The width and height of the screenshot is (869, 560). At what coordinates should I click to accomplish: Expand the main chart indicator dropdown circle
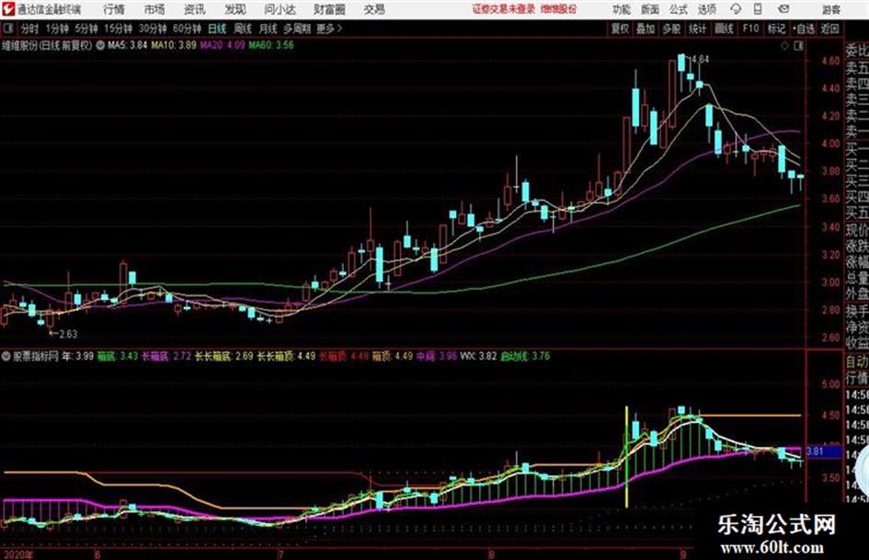pos(100,45)
